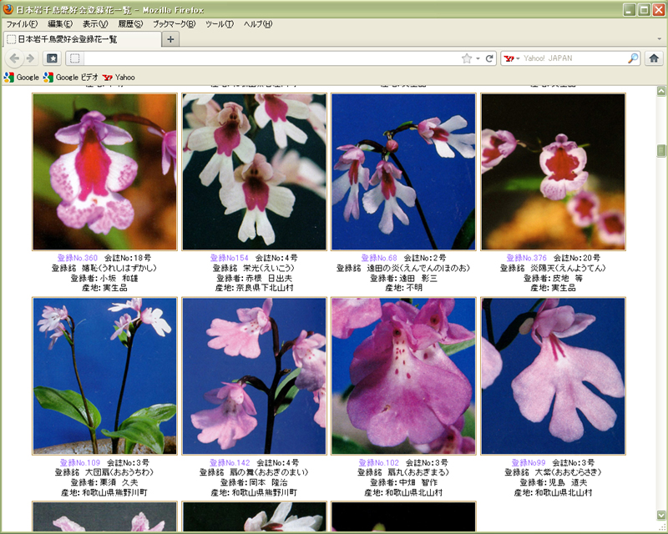The width and height of the screenshot is (668, 534).
Task: Click the 炎陽天 flower photo above No.376
Action: pos(554,172)
